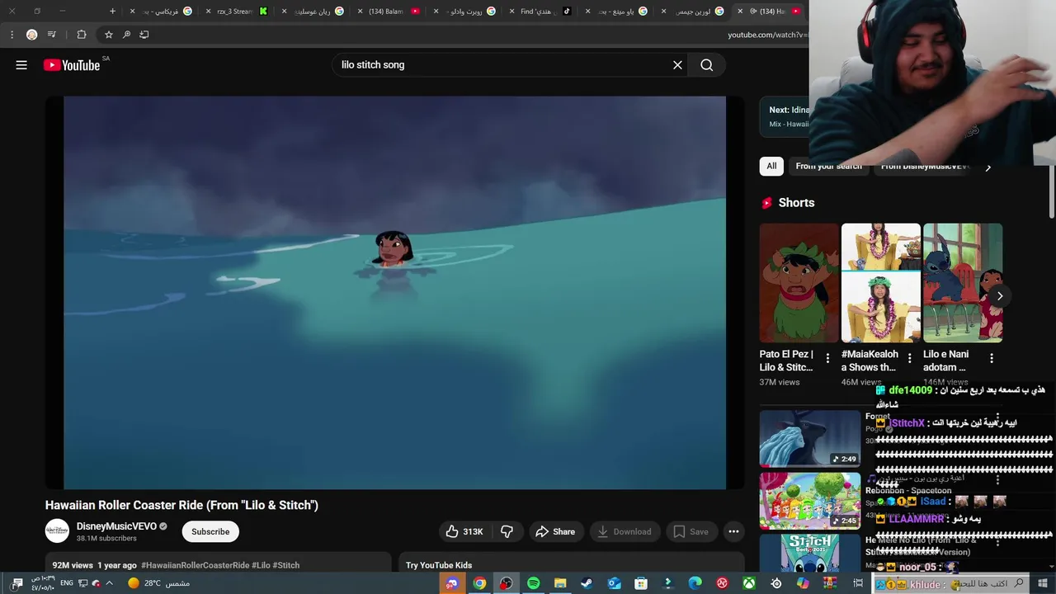Open options for Lilo e Nani short
Viewport: 1056px width, 594px height.
(x=991, y=358)
